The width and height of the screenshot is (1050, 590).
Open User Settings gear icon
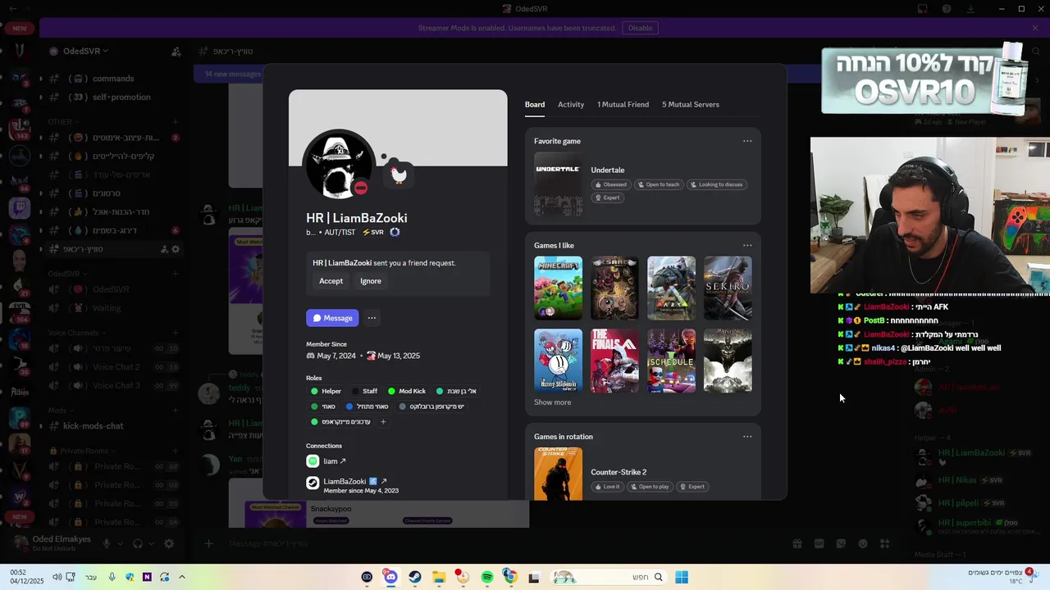pos(169,543)
